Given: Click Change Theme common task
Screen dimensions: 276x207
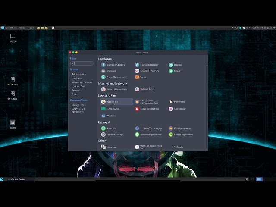Looking at the screenshot, I should 79,105.
